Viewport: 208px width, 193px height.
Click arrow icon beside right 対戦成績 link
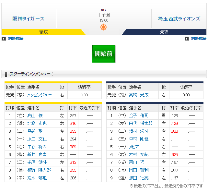click(187, 39)
